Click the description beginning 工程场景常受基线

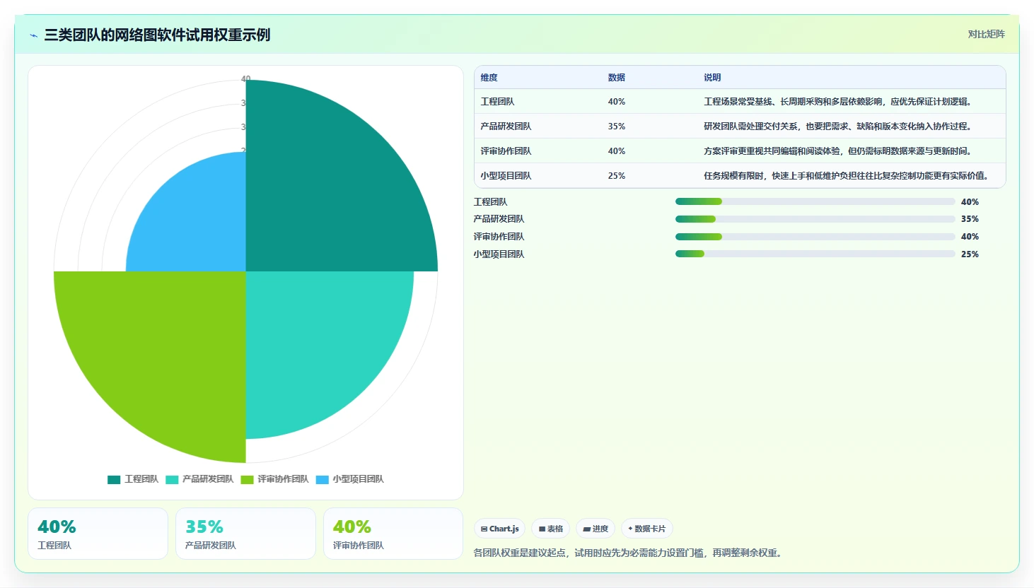pos(839,102)
